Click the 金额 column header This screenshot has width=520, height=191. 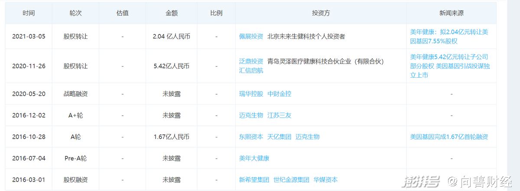(x=171, y=13)
